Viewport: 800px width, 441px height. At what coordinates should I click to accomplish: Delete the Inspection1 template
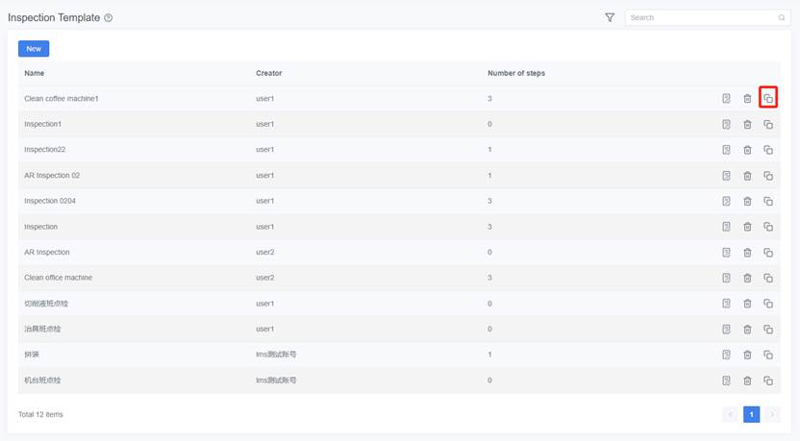[747, 124]
